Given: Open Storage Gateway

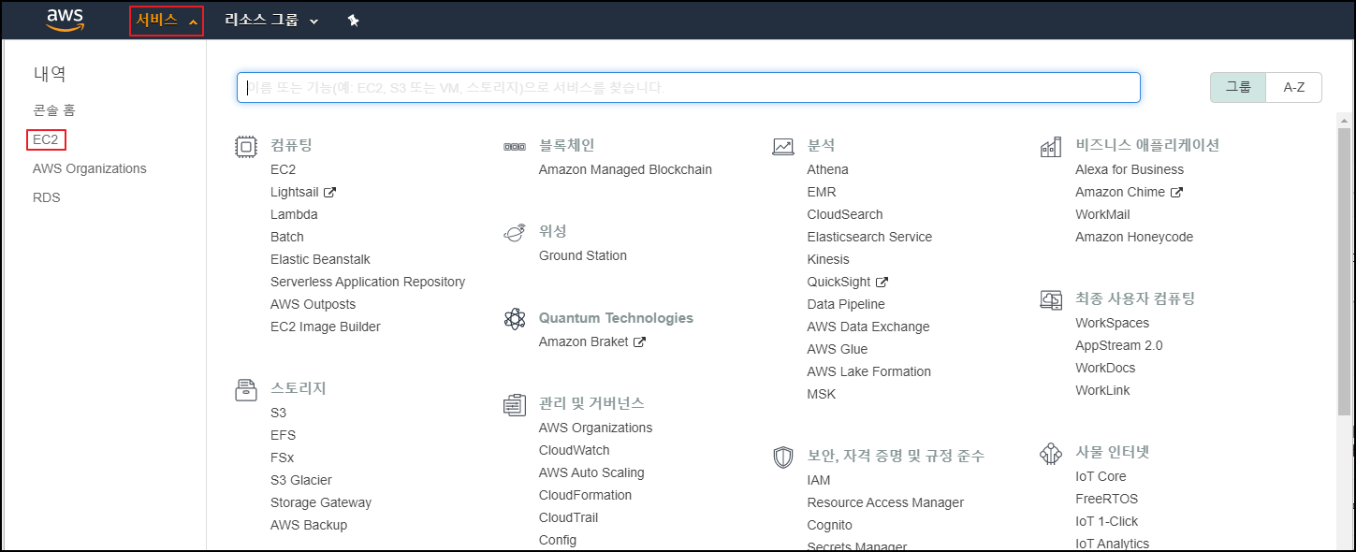Looking at the screenshot, I should [321, 502].
